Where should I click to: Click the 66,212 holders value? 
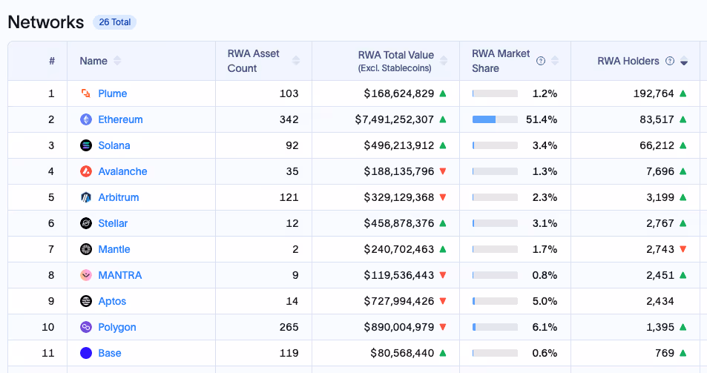657,145
